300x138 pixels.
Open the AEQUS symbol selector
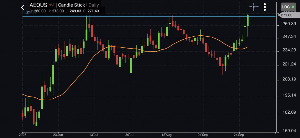pos(38,5)
